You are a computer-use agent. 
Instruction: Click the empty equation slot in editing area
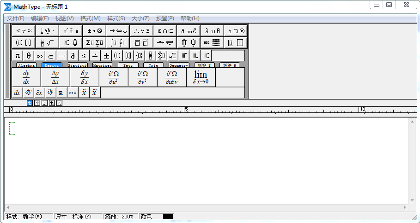pyautogui.click(x=12, y=128)
